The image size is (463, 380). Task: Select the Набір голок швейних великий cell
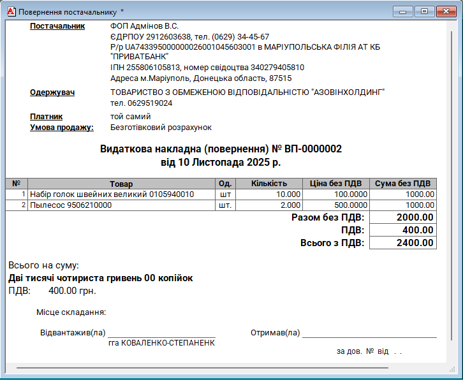pyautogui.click(x=121, y=194)
